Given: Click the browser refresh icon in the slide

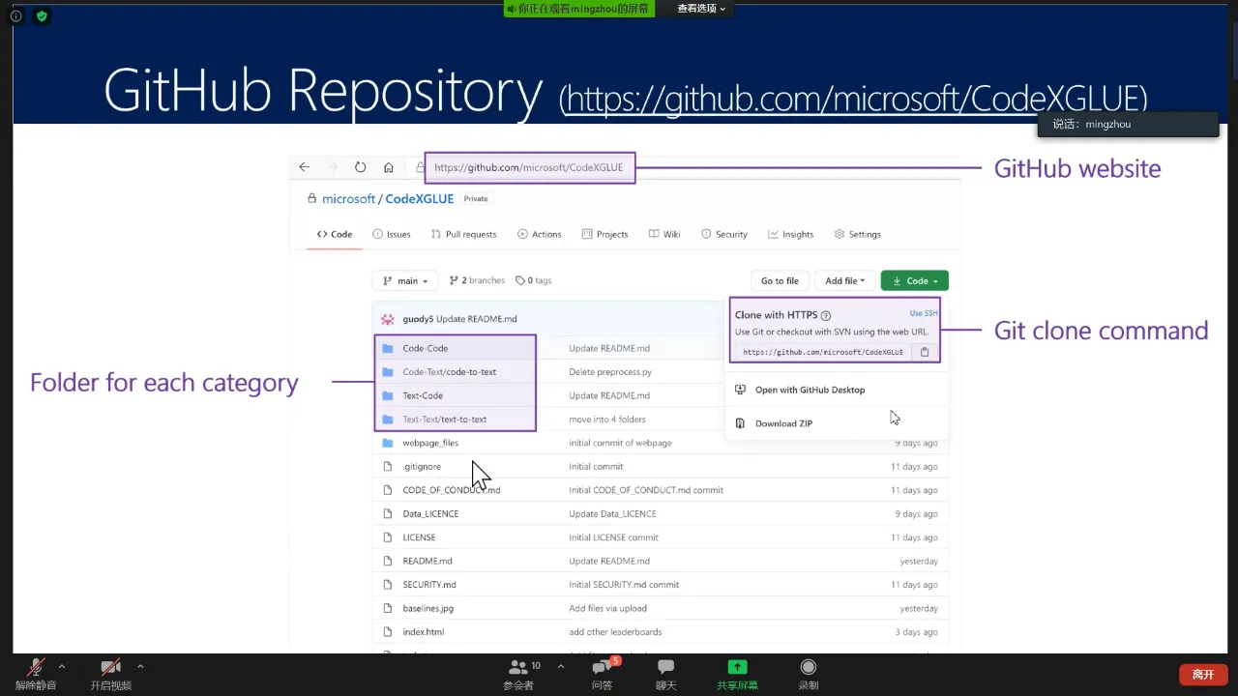Looking at the screenshot, I should click(360, 167).
